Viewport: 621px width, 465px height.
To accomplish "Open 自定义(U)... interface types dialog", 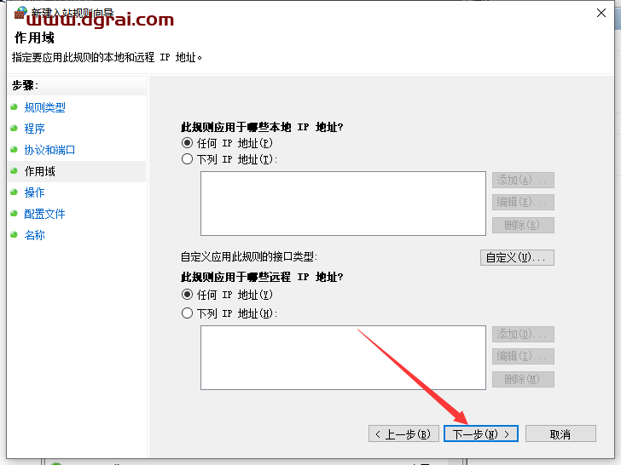I will click(517, 257).
